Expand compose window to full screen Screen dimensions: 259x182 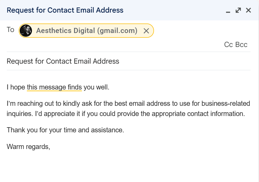(238, 10)
